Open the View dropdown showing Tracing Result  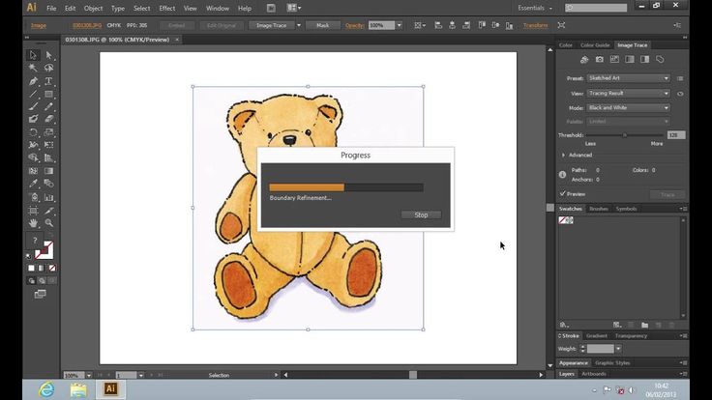pos(627,93)
